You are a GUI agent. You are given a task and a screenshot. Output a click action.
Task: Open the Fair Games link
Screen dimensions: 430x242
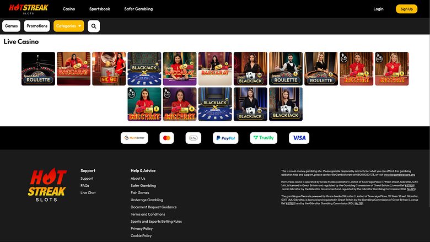coord(140,193)
